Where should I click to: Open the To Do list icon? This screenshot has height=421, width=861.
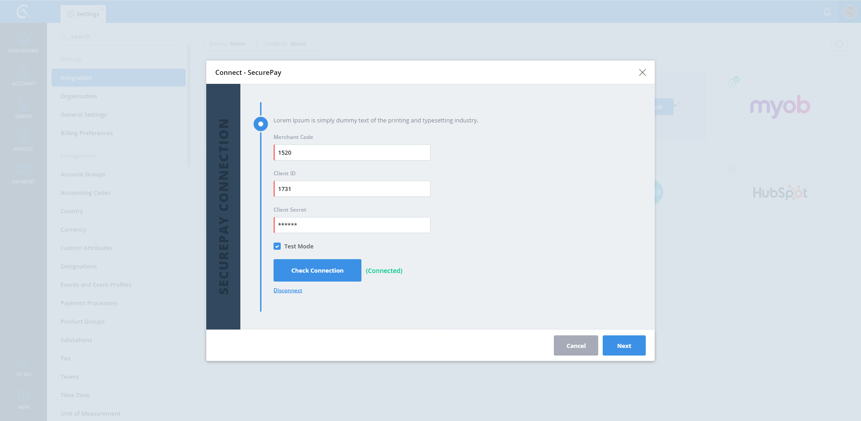23,363
